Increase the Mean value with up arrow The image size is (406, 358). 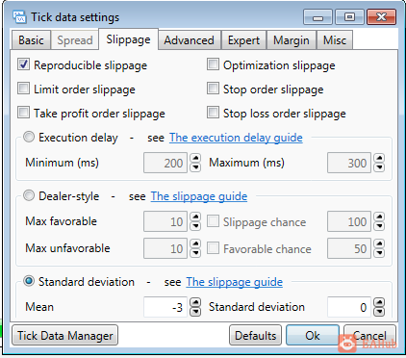195,302
